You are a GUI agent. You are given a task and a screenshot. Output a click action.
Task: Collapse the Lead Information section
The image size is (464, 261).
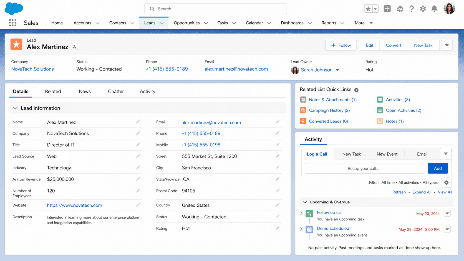15,108
